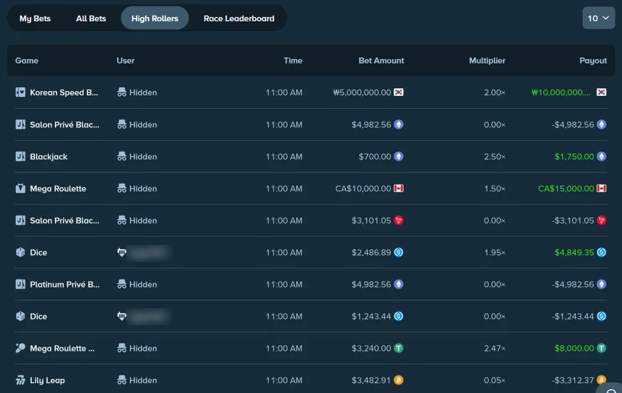
Task: Click the -$1,243.44 payout value
Action: tap(573, 316)
